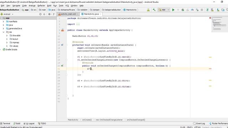The width and height of the screenshot is (228, 128).
Task: Click onCheckedChanged() in the editor breadcrumb
Action: click(x=136, y=120)
